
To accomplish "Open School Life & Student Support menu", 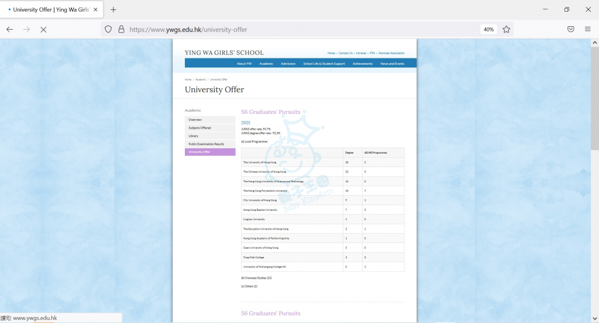I will point(323,64).
